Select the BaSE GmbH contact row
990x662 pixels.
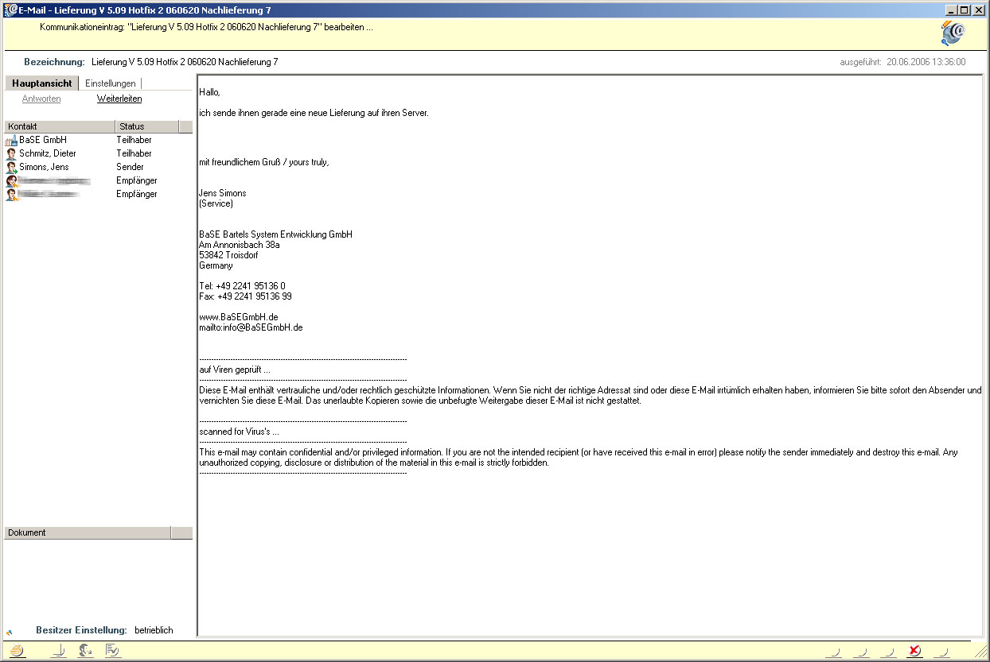43,140
